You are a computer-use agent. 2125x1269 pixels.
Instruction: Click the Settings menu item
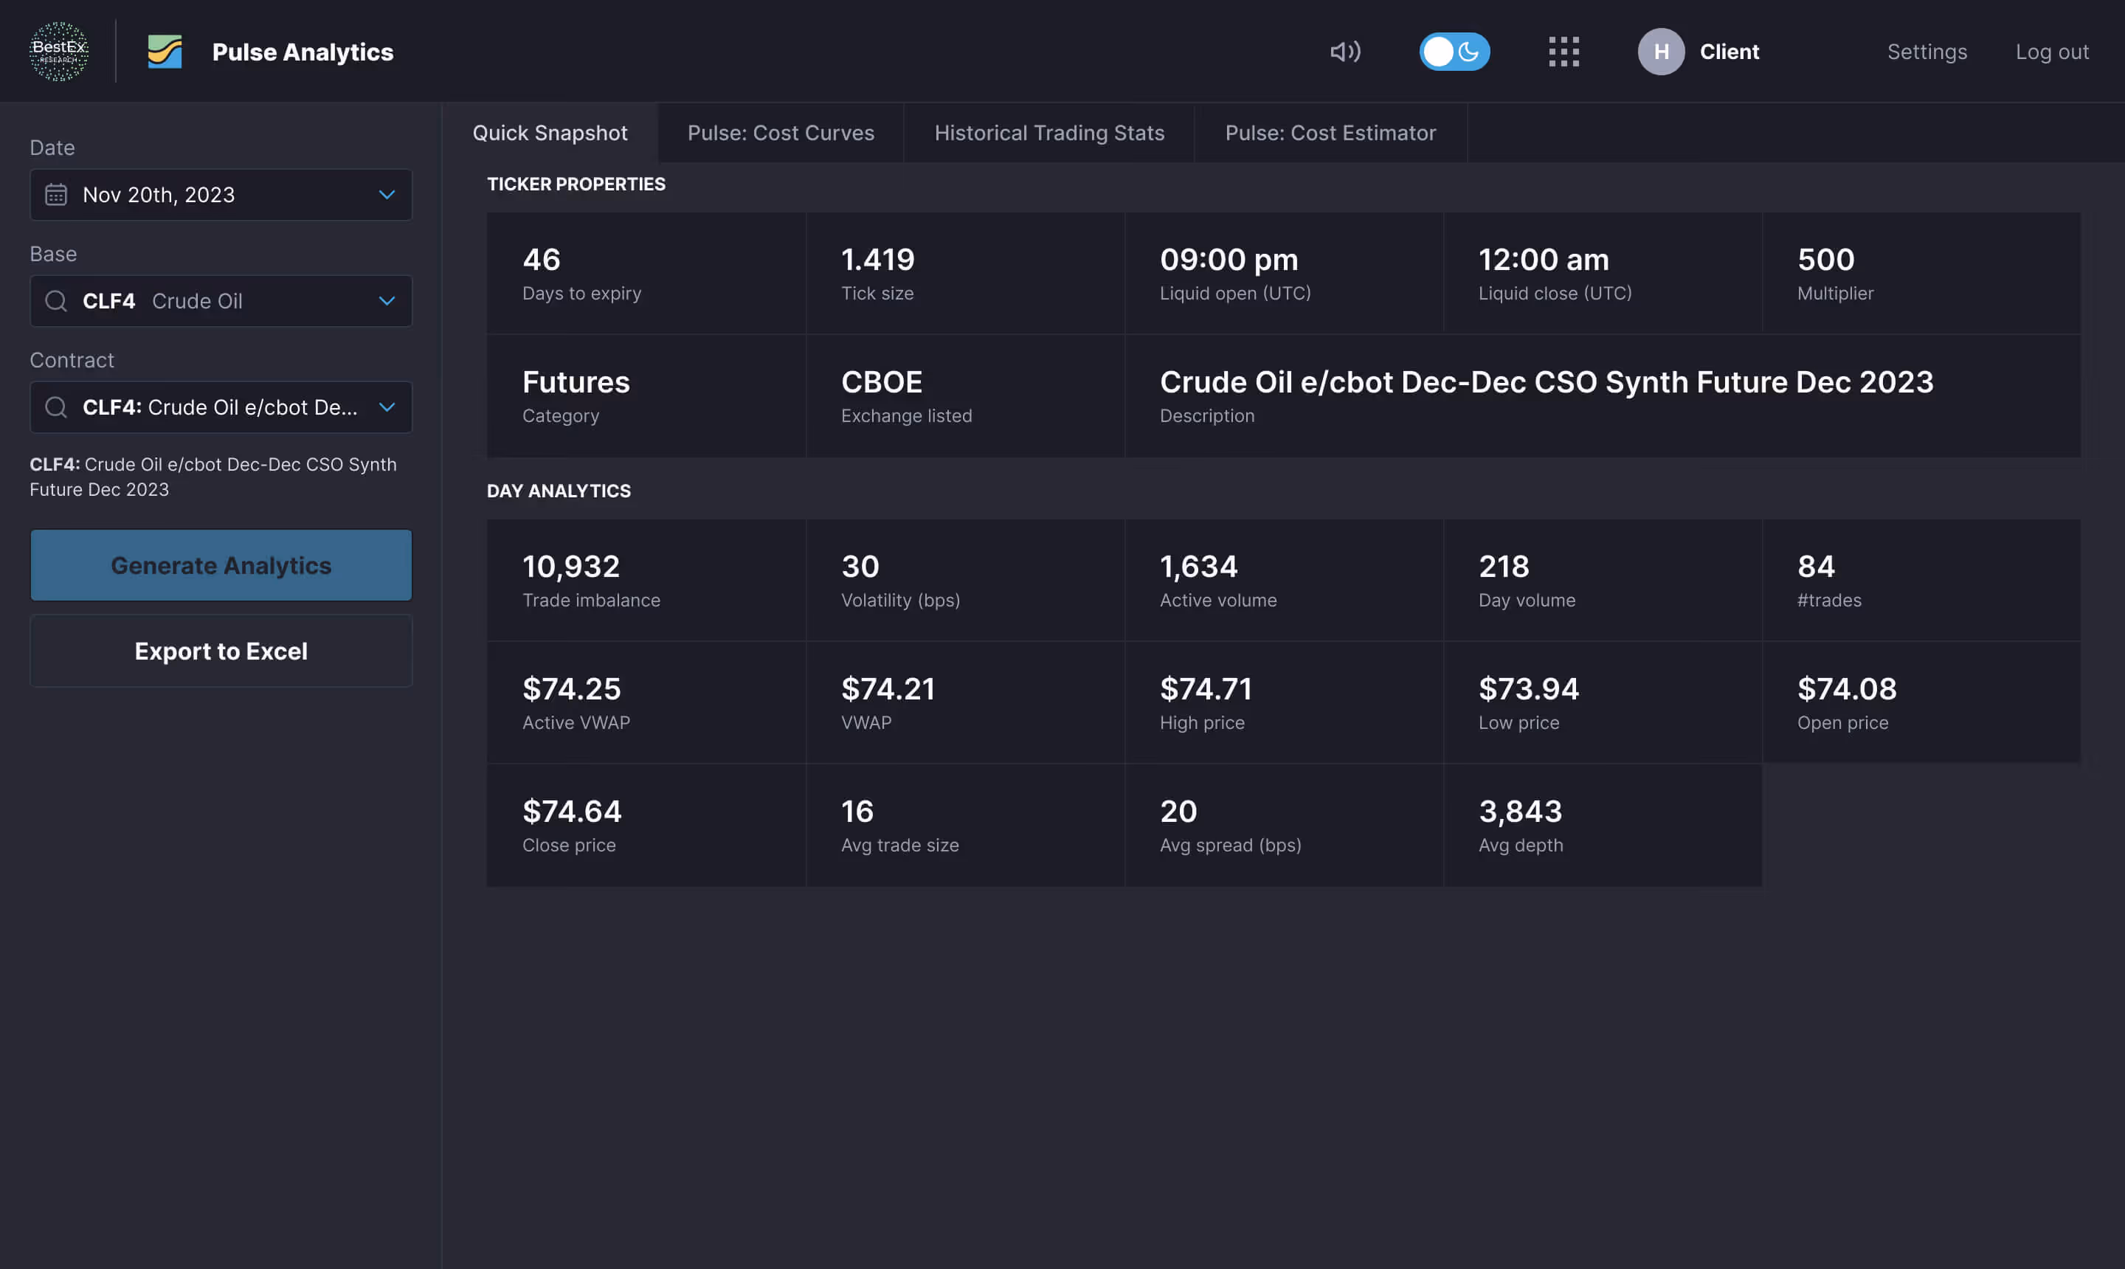click(x=1927, y=52)
